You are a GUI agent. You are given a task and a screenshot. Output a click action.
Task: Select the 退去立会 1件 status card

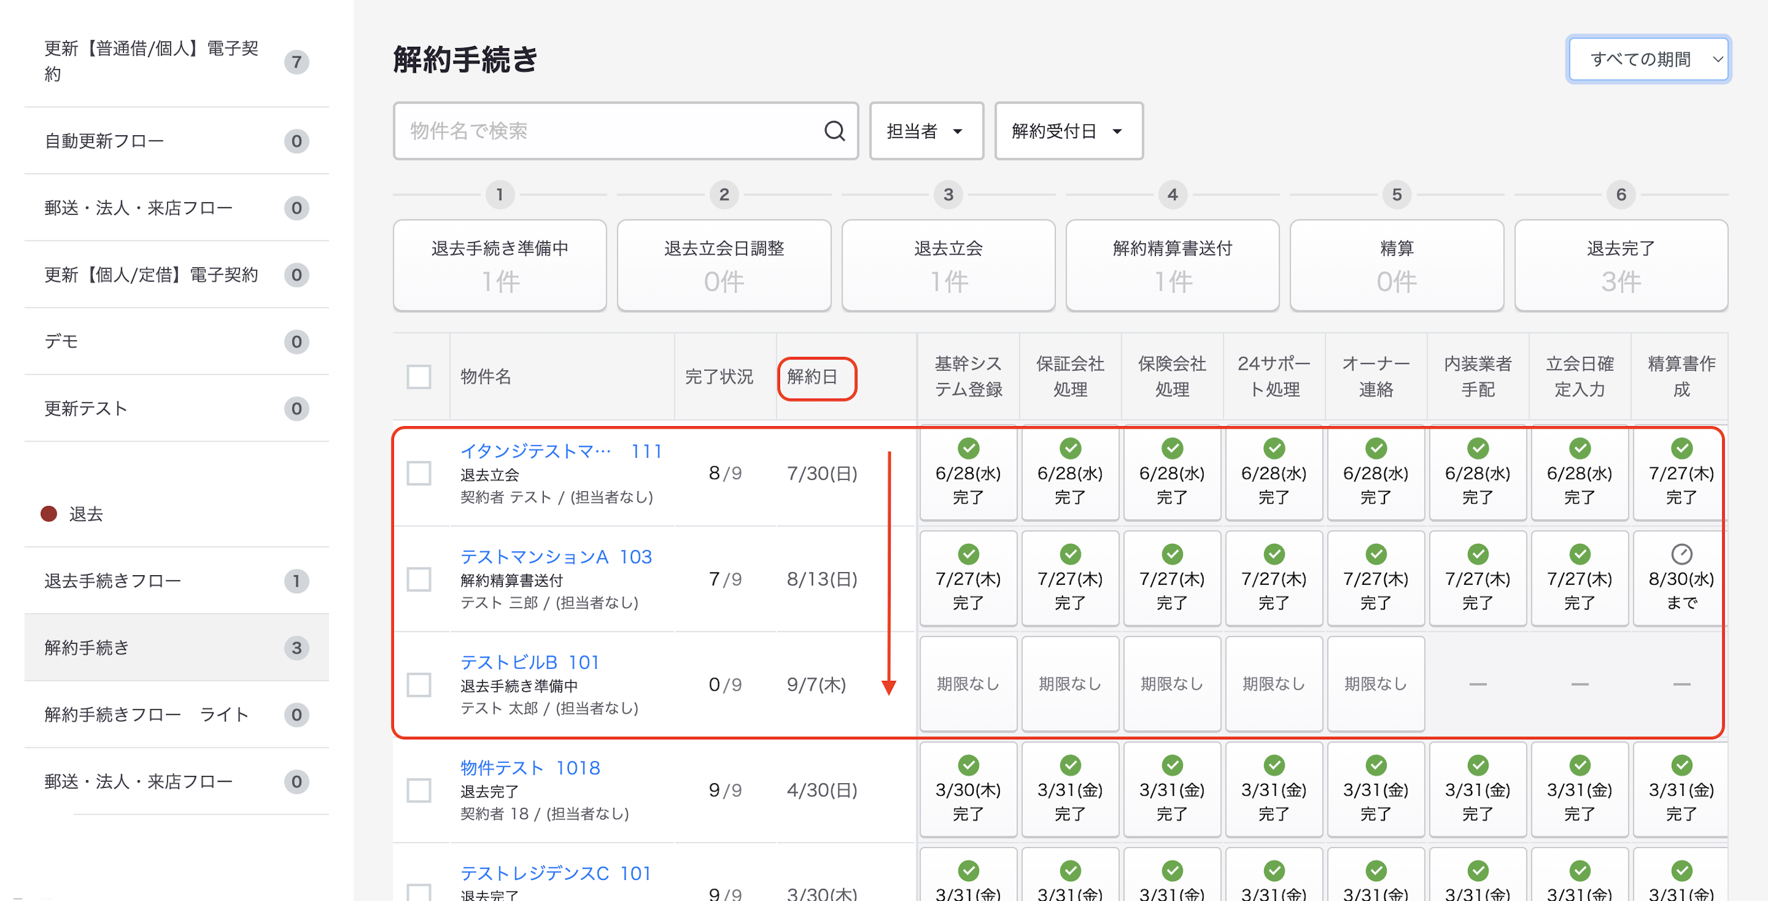click(x=948, y=266)
